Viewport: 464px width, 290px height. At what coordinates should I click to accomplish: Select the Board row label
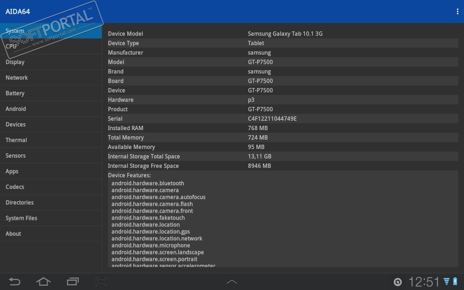[x=116, y=81]
